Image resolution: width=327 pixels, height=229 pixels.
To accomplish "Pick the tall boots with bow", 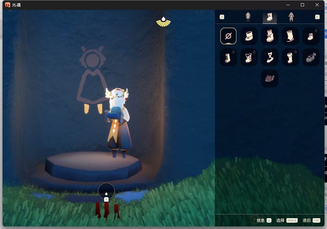I will pyautogui.click(x=270, y=36).
